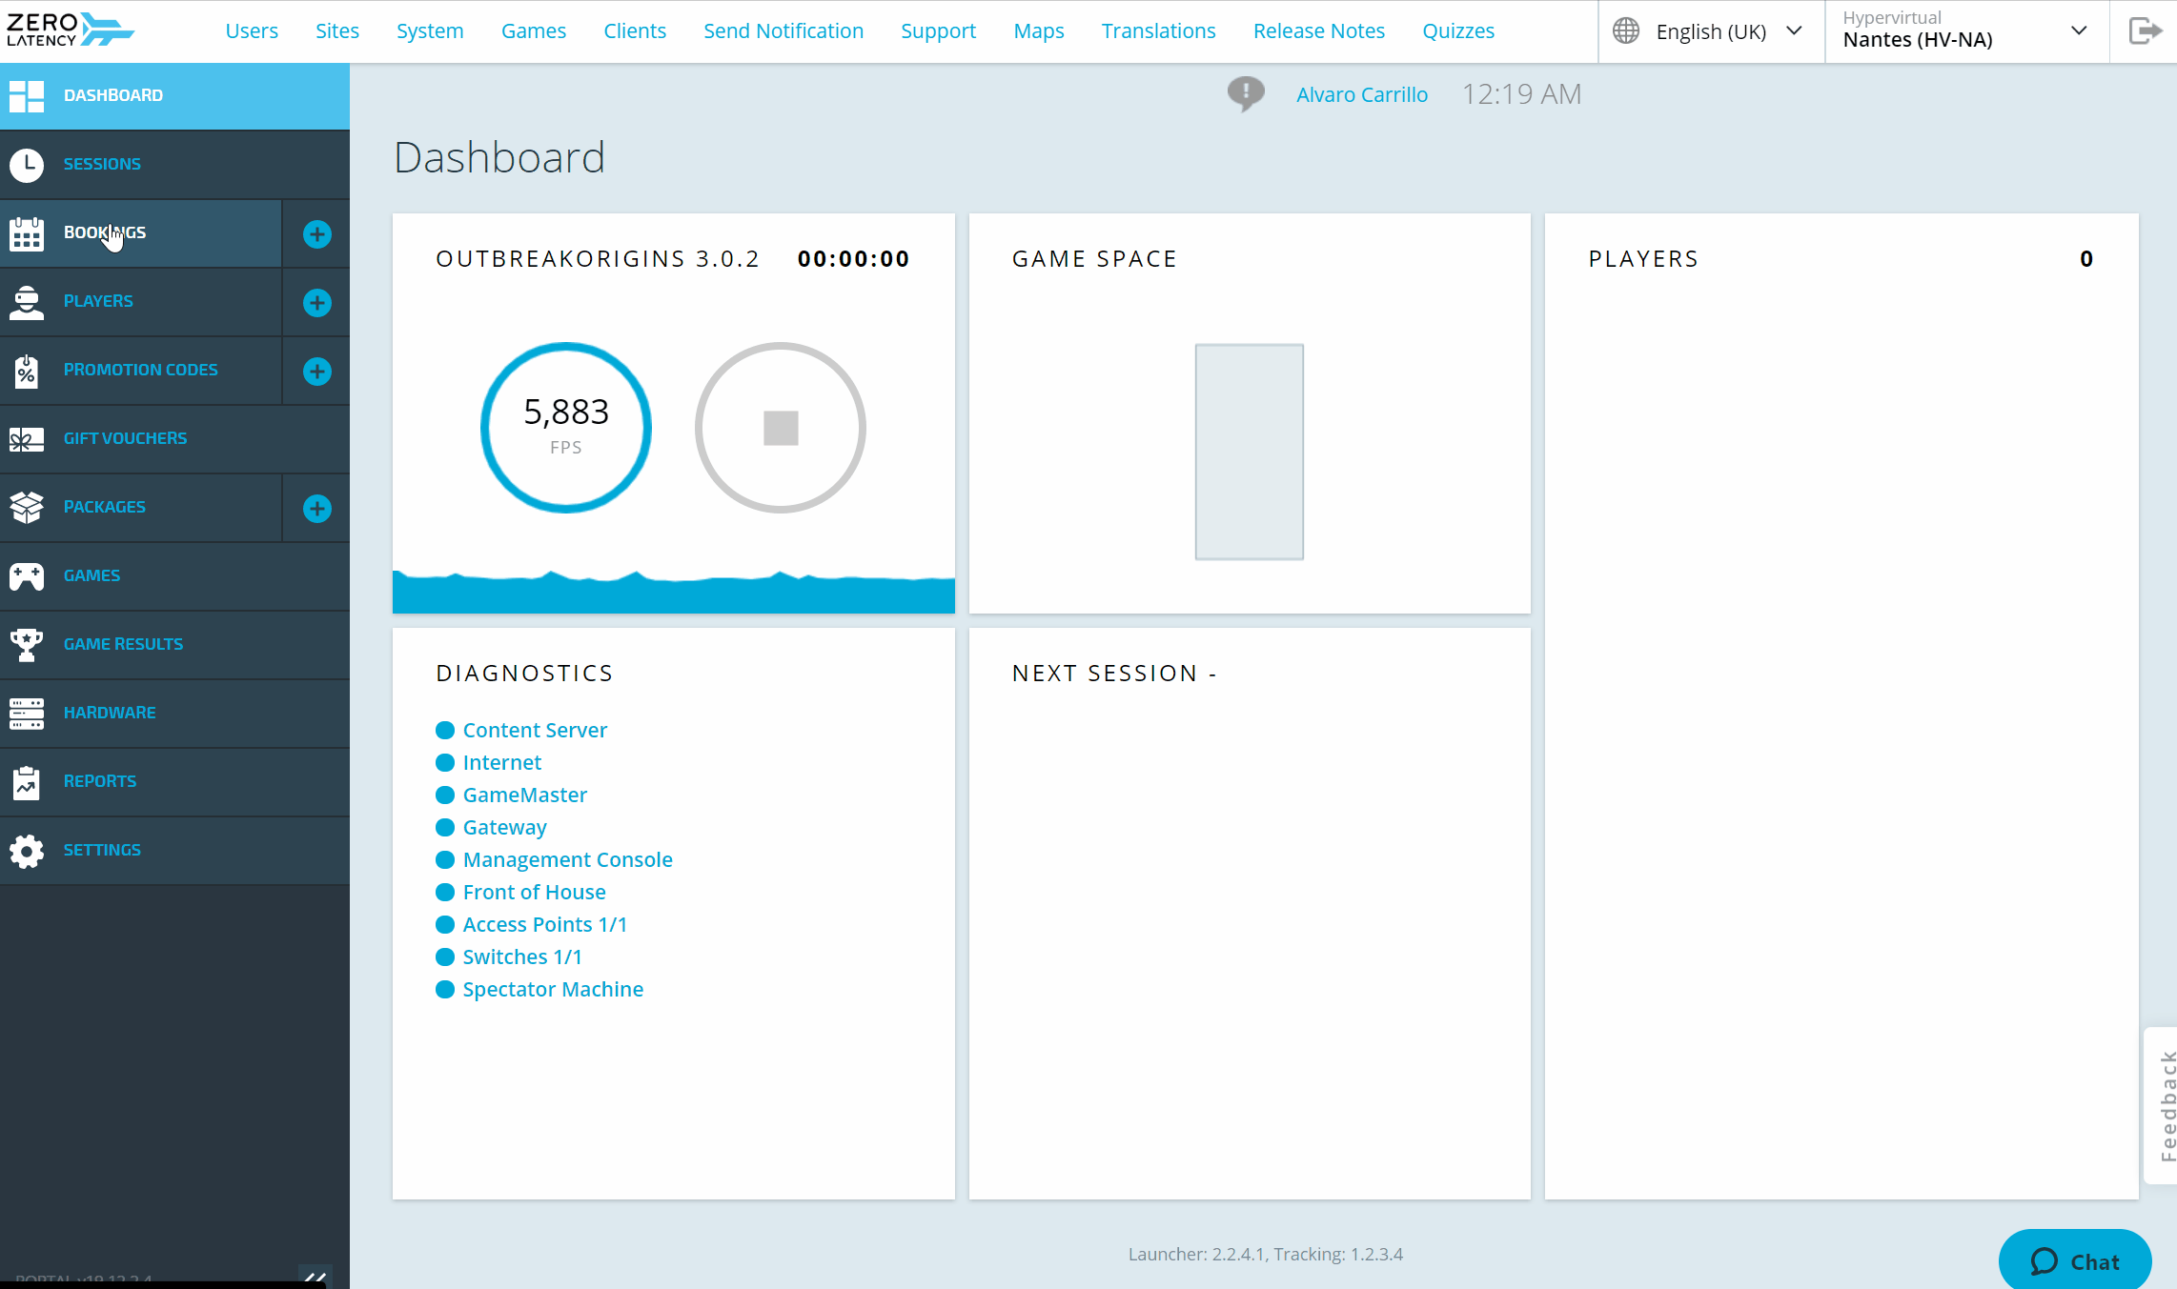Open the Sites menu
2177x1289 pixels.
tap(337, 31)
